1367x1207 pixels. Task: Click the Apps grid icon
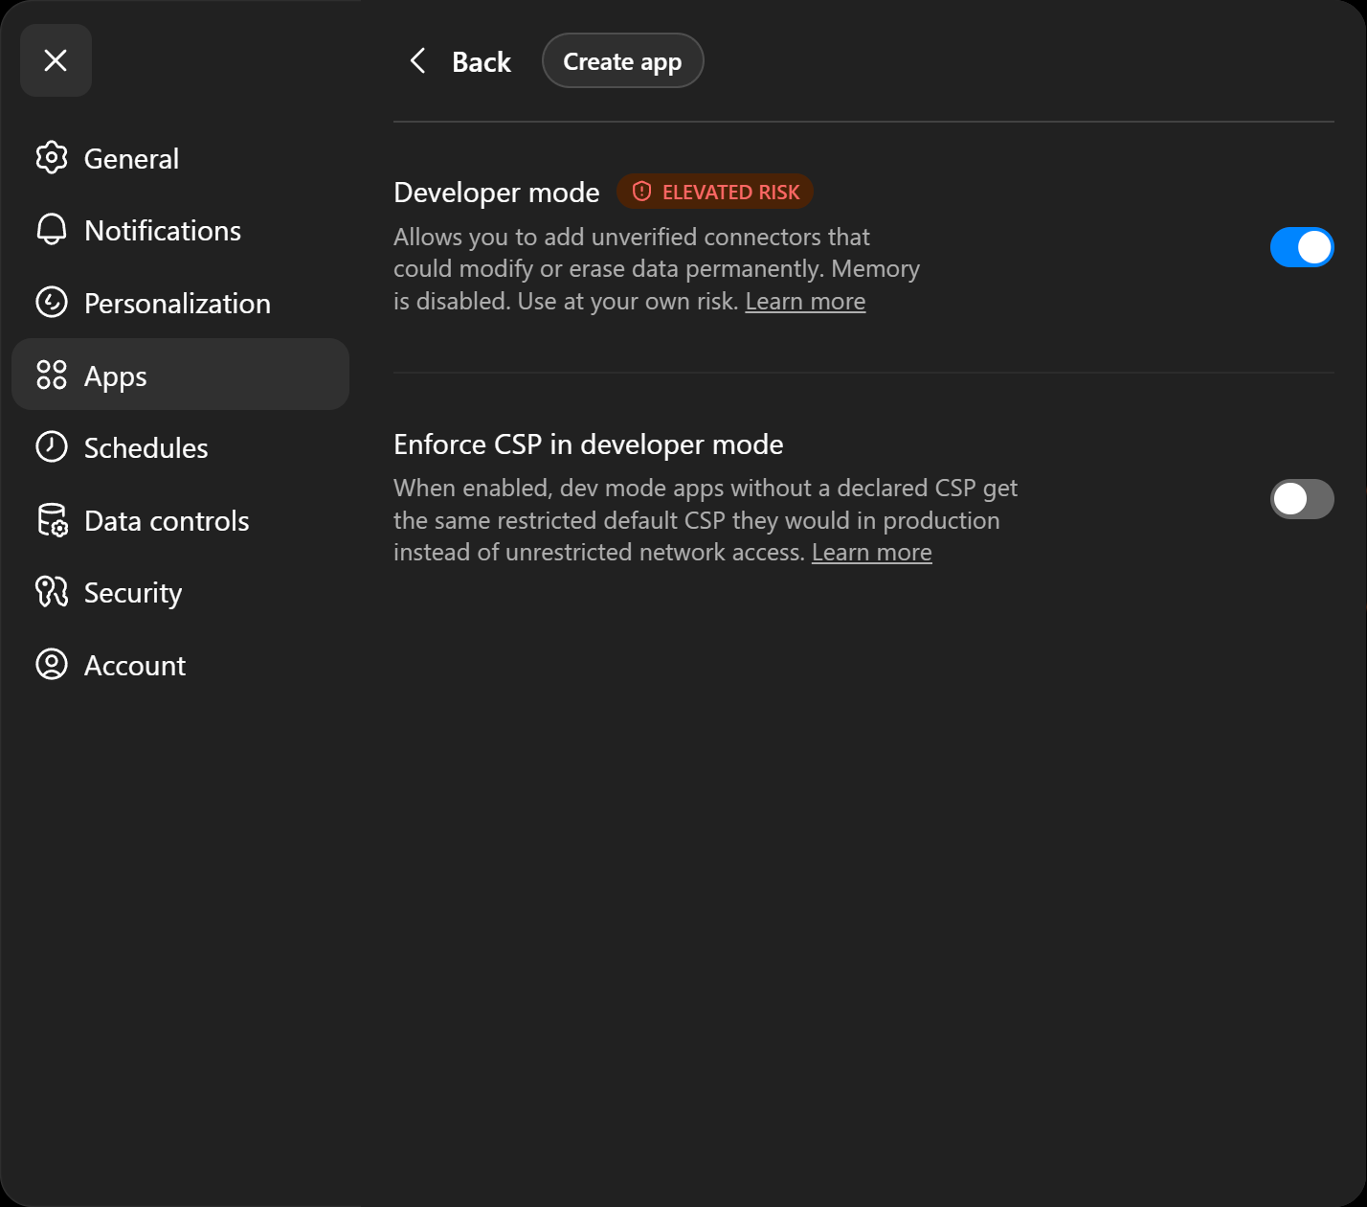click(x=52, y=375)
